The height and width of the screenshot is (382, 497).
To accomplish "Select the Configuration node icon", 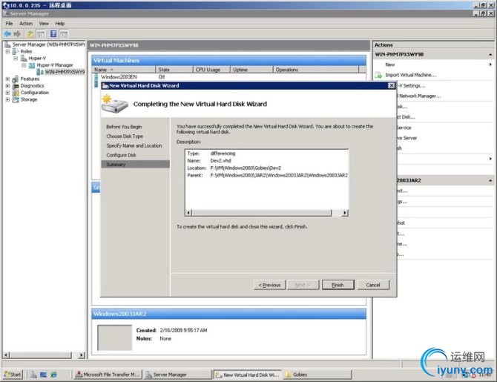I will [x=16, y=93].
